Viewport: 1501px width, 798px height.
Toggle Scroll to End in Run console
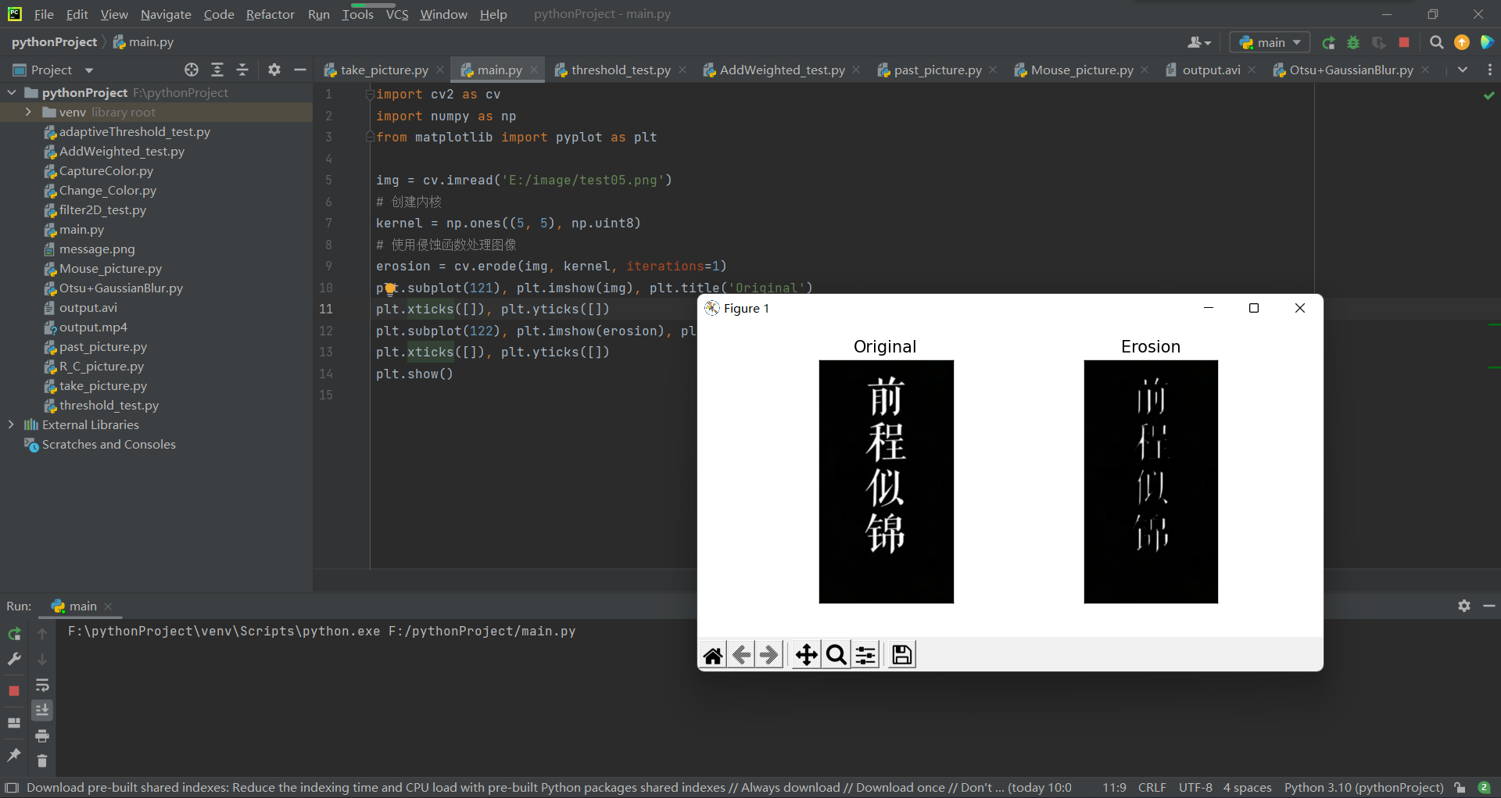click(42, 710)
